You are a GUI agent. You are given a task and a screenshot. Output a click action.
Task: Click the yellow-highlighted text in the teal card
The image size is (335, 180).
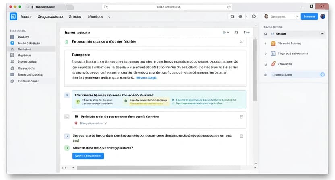pos(146,104)
